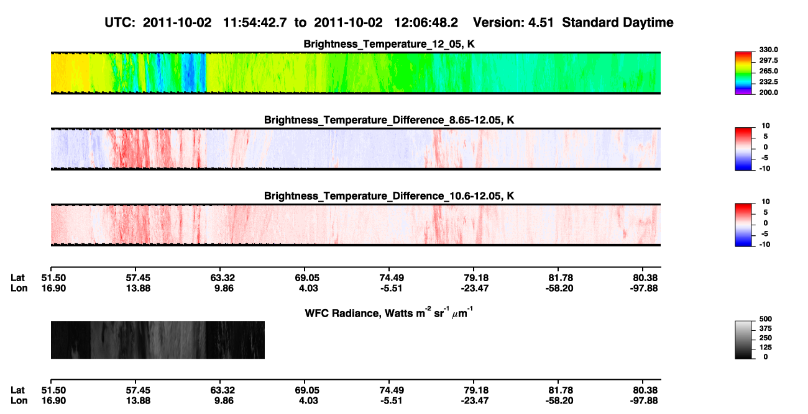Click 'Lat' label on axis below WFC image
Viewport: 808px width, 414px height.
(17, 390)
